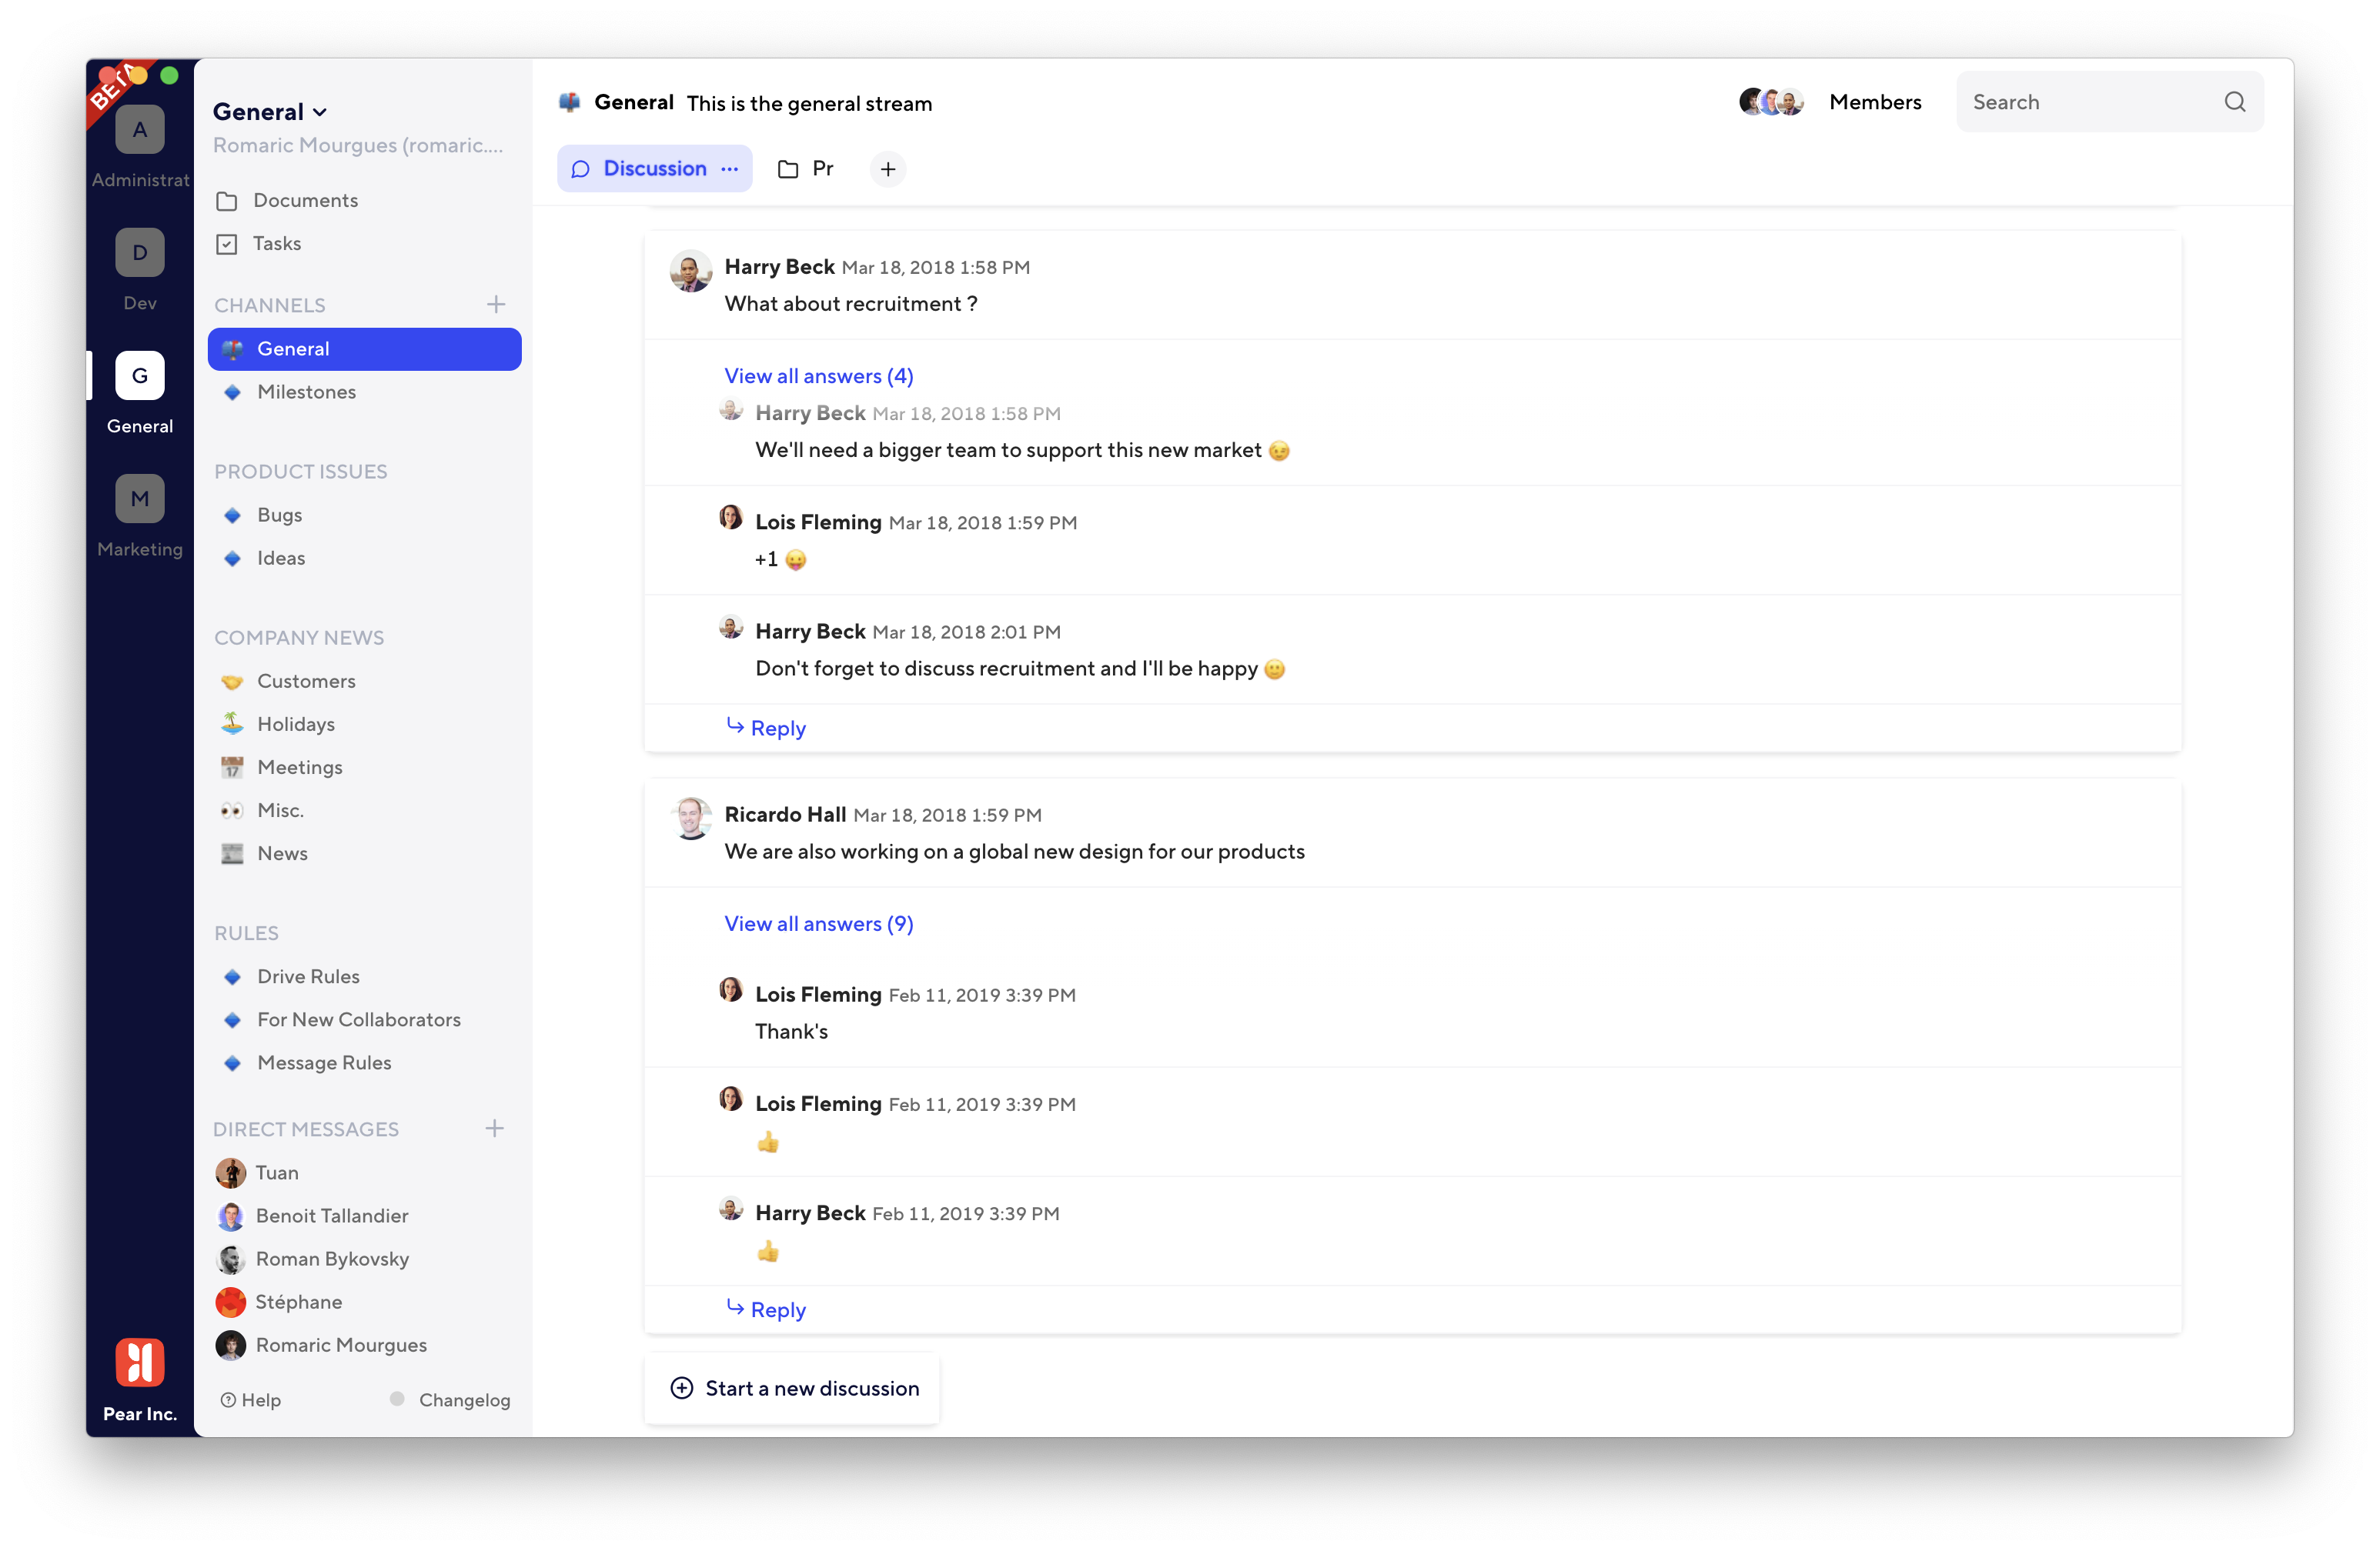The width and height of the screenshot is (2380, 1551).
Task: Start a new discussion
Action: [791, 1388]
